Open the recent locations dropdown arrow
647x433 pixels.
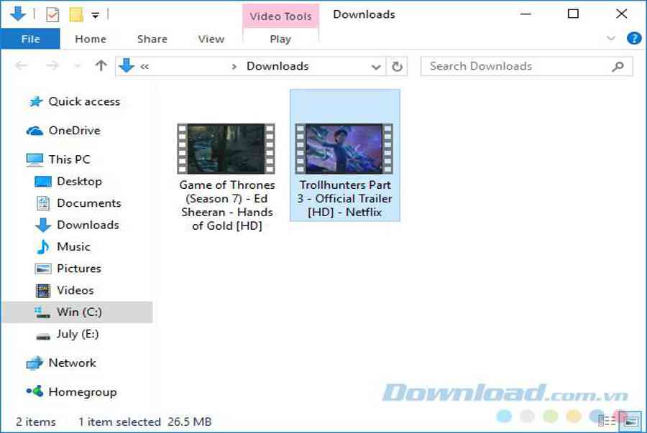[x=77, y=66]
